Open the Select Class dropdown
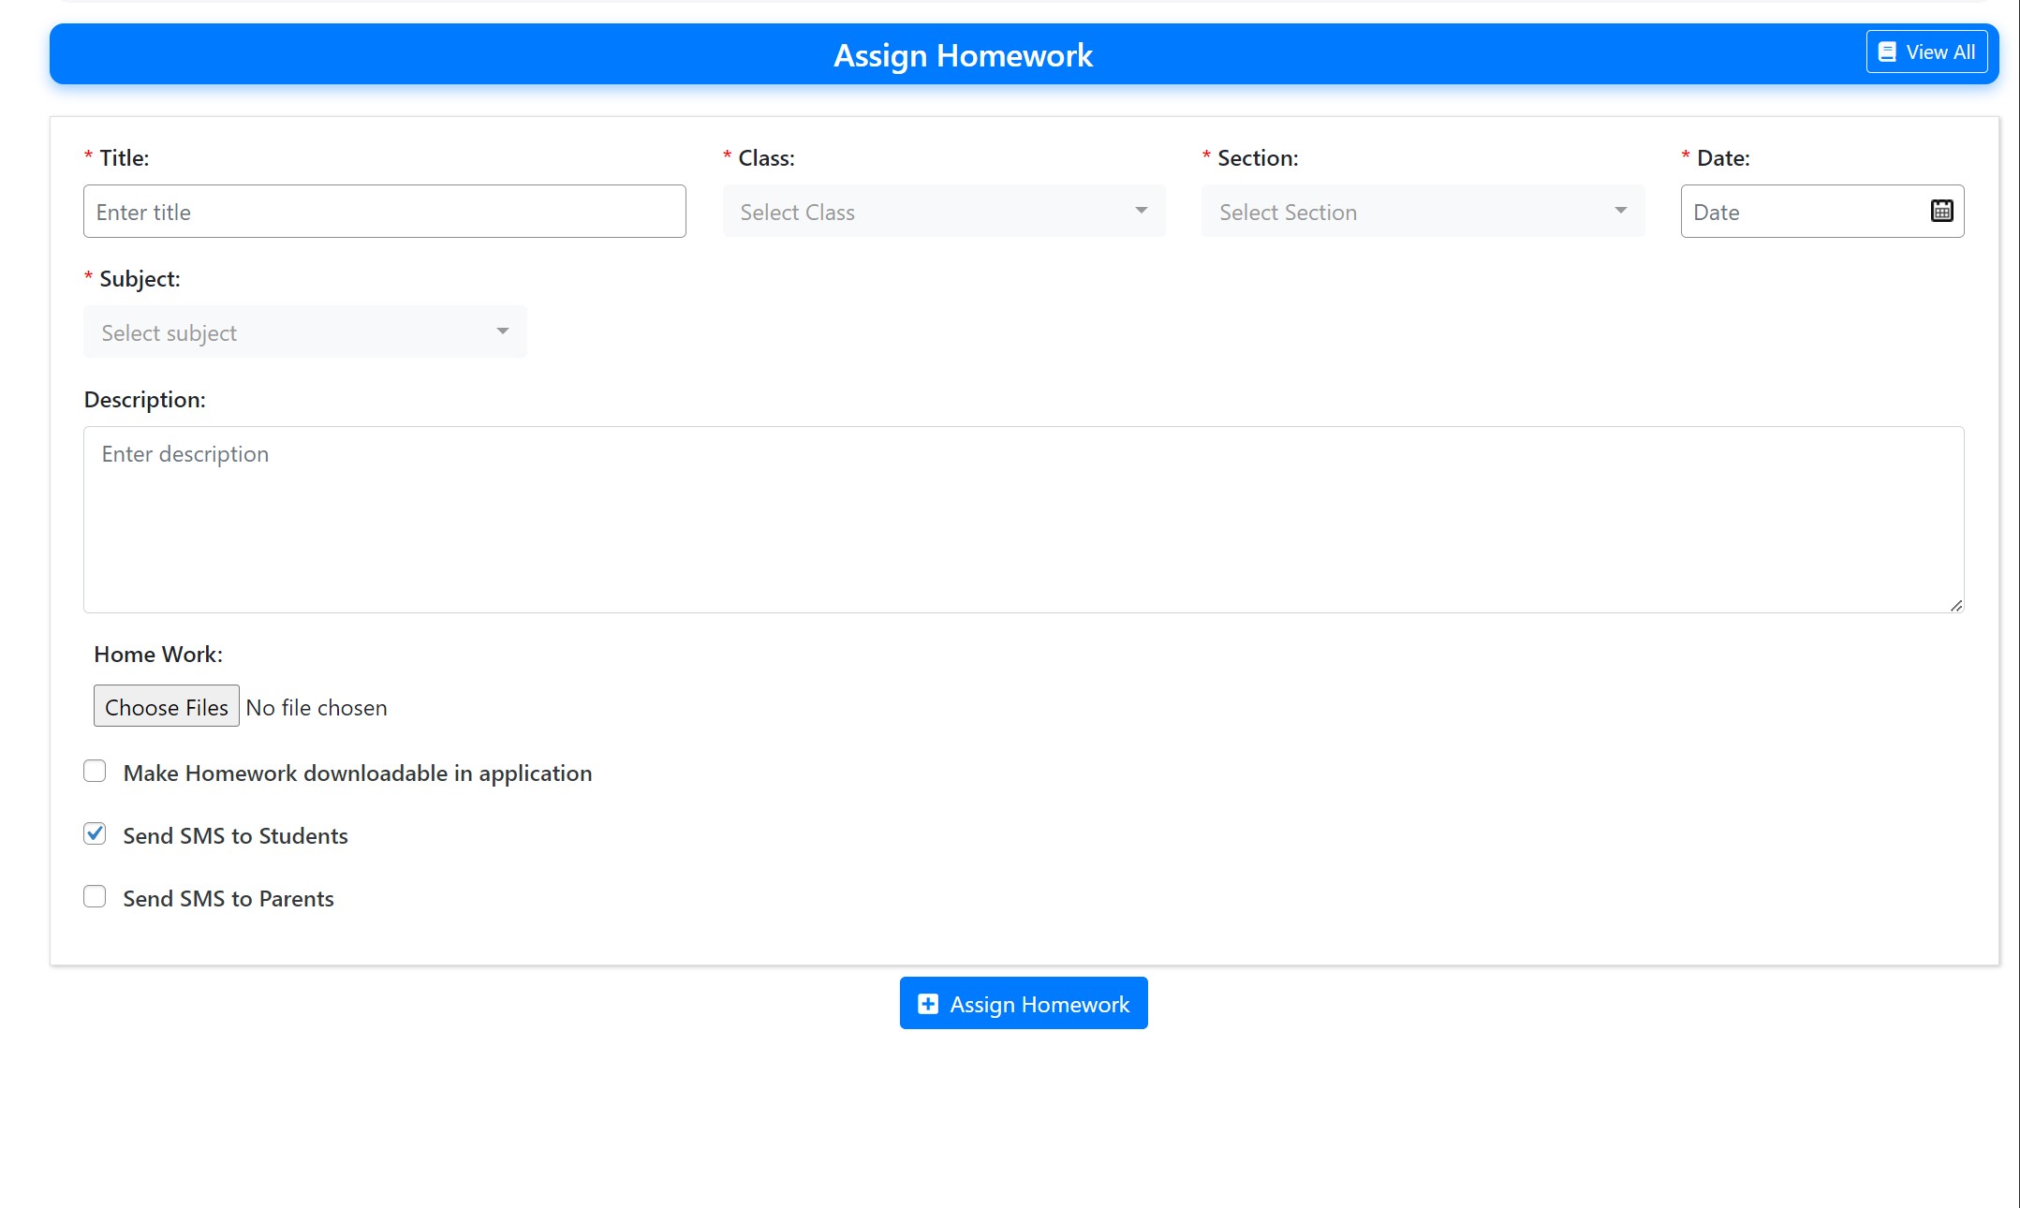This screenshot has width=2020, height=1208. (944, 212)
